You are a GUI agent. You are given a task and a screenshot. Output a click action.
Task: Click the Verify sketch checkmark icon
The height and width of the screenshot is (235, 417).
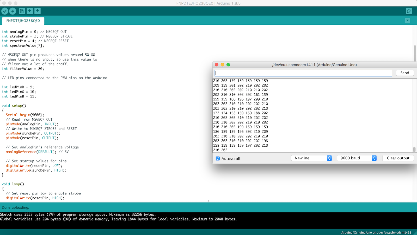5,11
